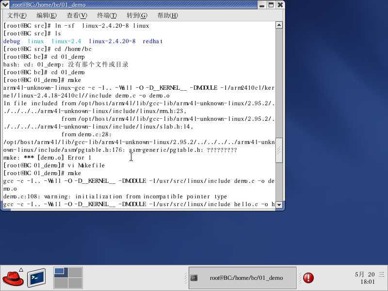The width and height of the screenshot is (388, 291).
Task: Switch to third workspace in pager
Action: pyautogui.click(x=61, y=283)
